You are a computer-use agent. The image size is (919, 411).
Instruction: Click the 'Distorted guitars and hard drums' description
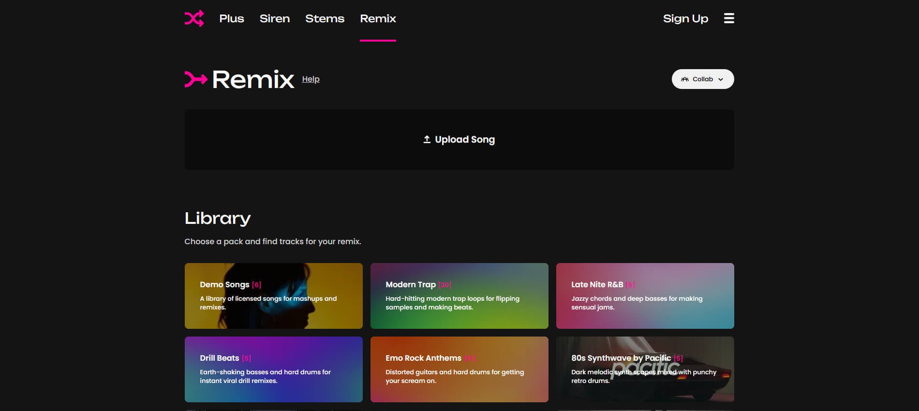point(455,376)
